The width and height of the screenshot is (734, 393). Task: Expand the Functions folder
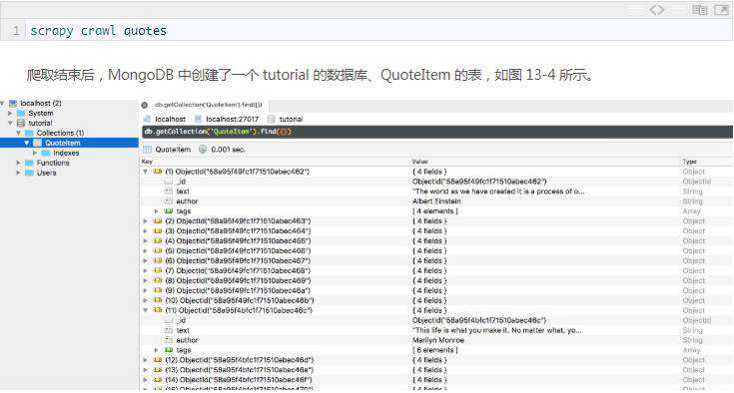(x=18, y=163)
